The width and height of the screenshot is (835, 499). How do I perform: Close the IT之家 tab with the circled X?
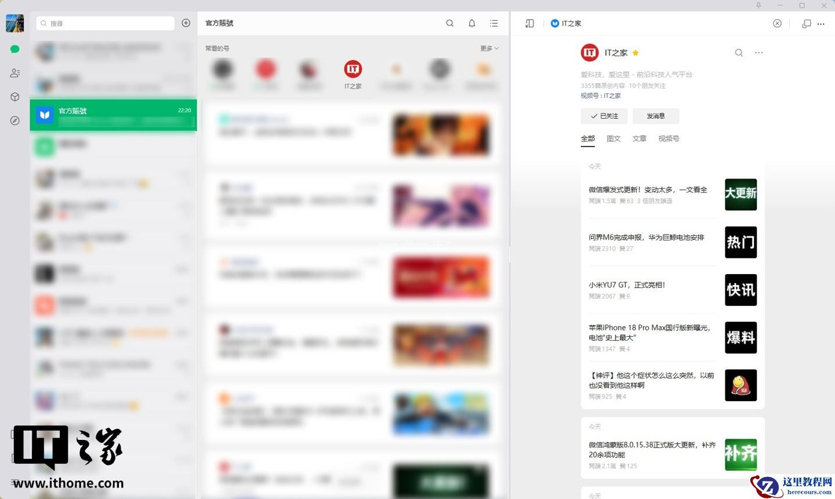pyautogui.click(x=778, y=23)
